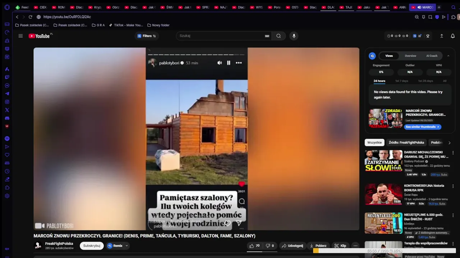The width and height of the screenshot is (460, 258).
Task: Select the Wszystkie filter chip
Action: (x=374, y=143)
